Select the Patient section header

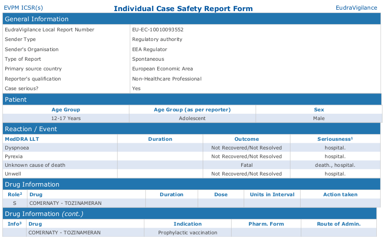tap(16, 100)
